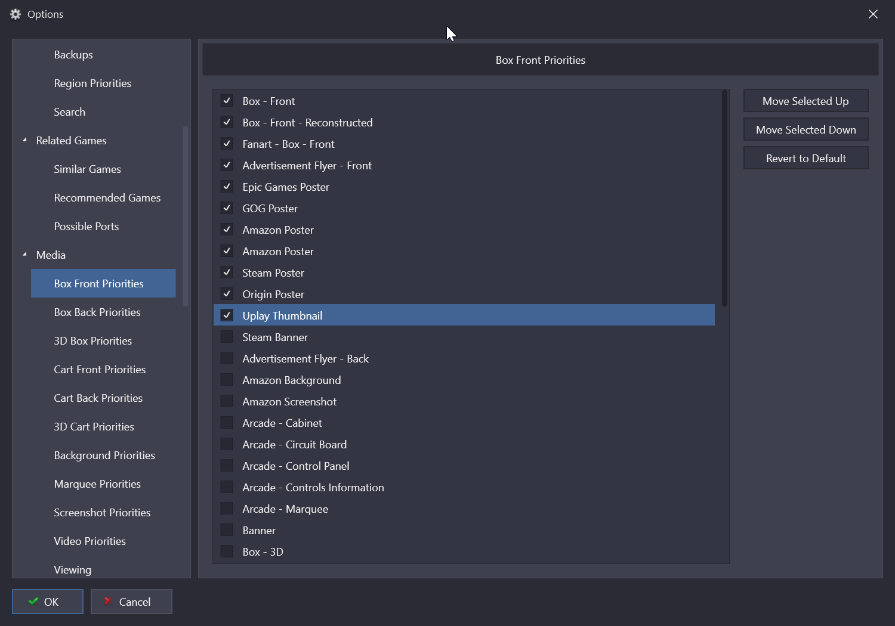Image resolution: width=895 pixels, height=626 pixels.
Task: Toggle the GOG Poster checkbox
Action: click(x=227, y=208)
